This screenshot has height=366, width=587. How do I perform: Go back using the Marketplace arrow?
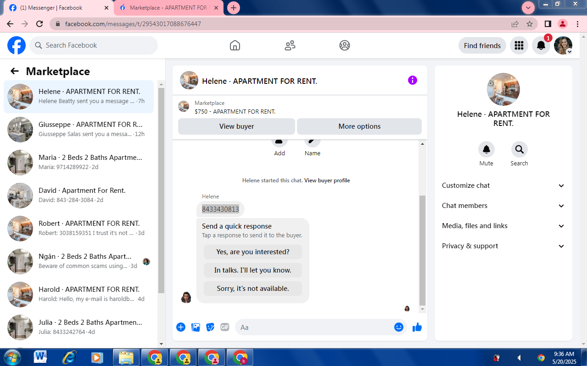coord(15,71)
